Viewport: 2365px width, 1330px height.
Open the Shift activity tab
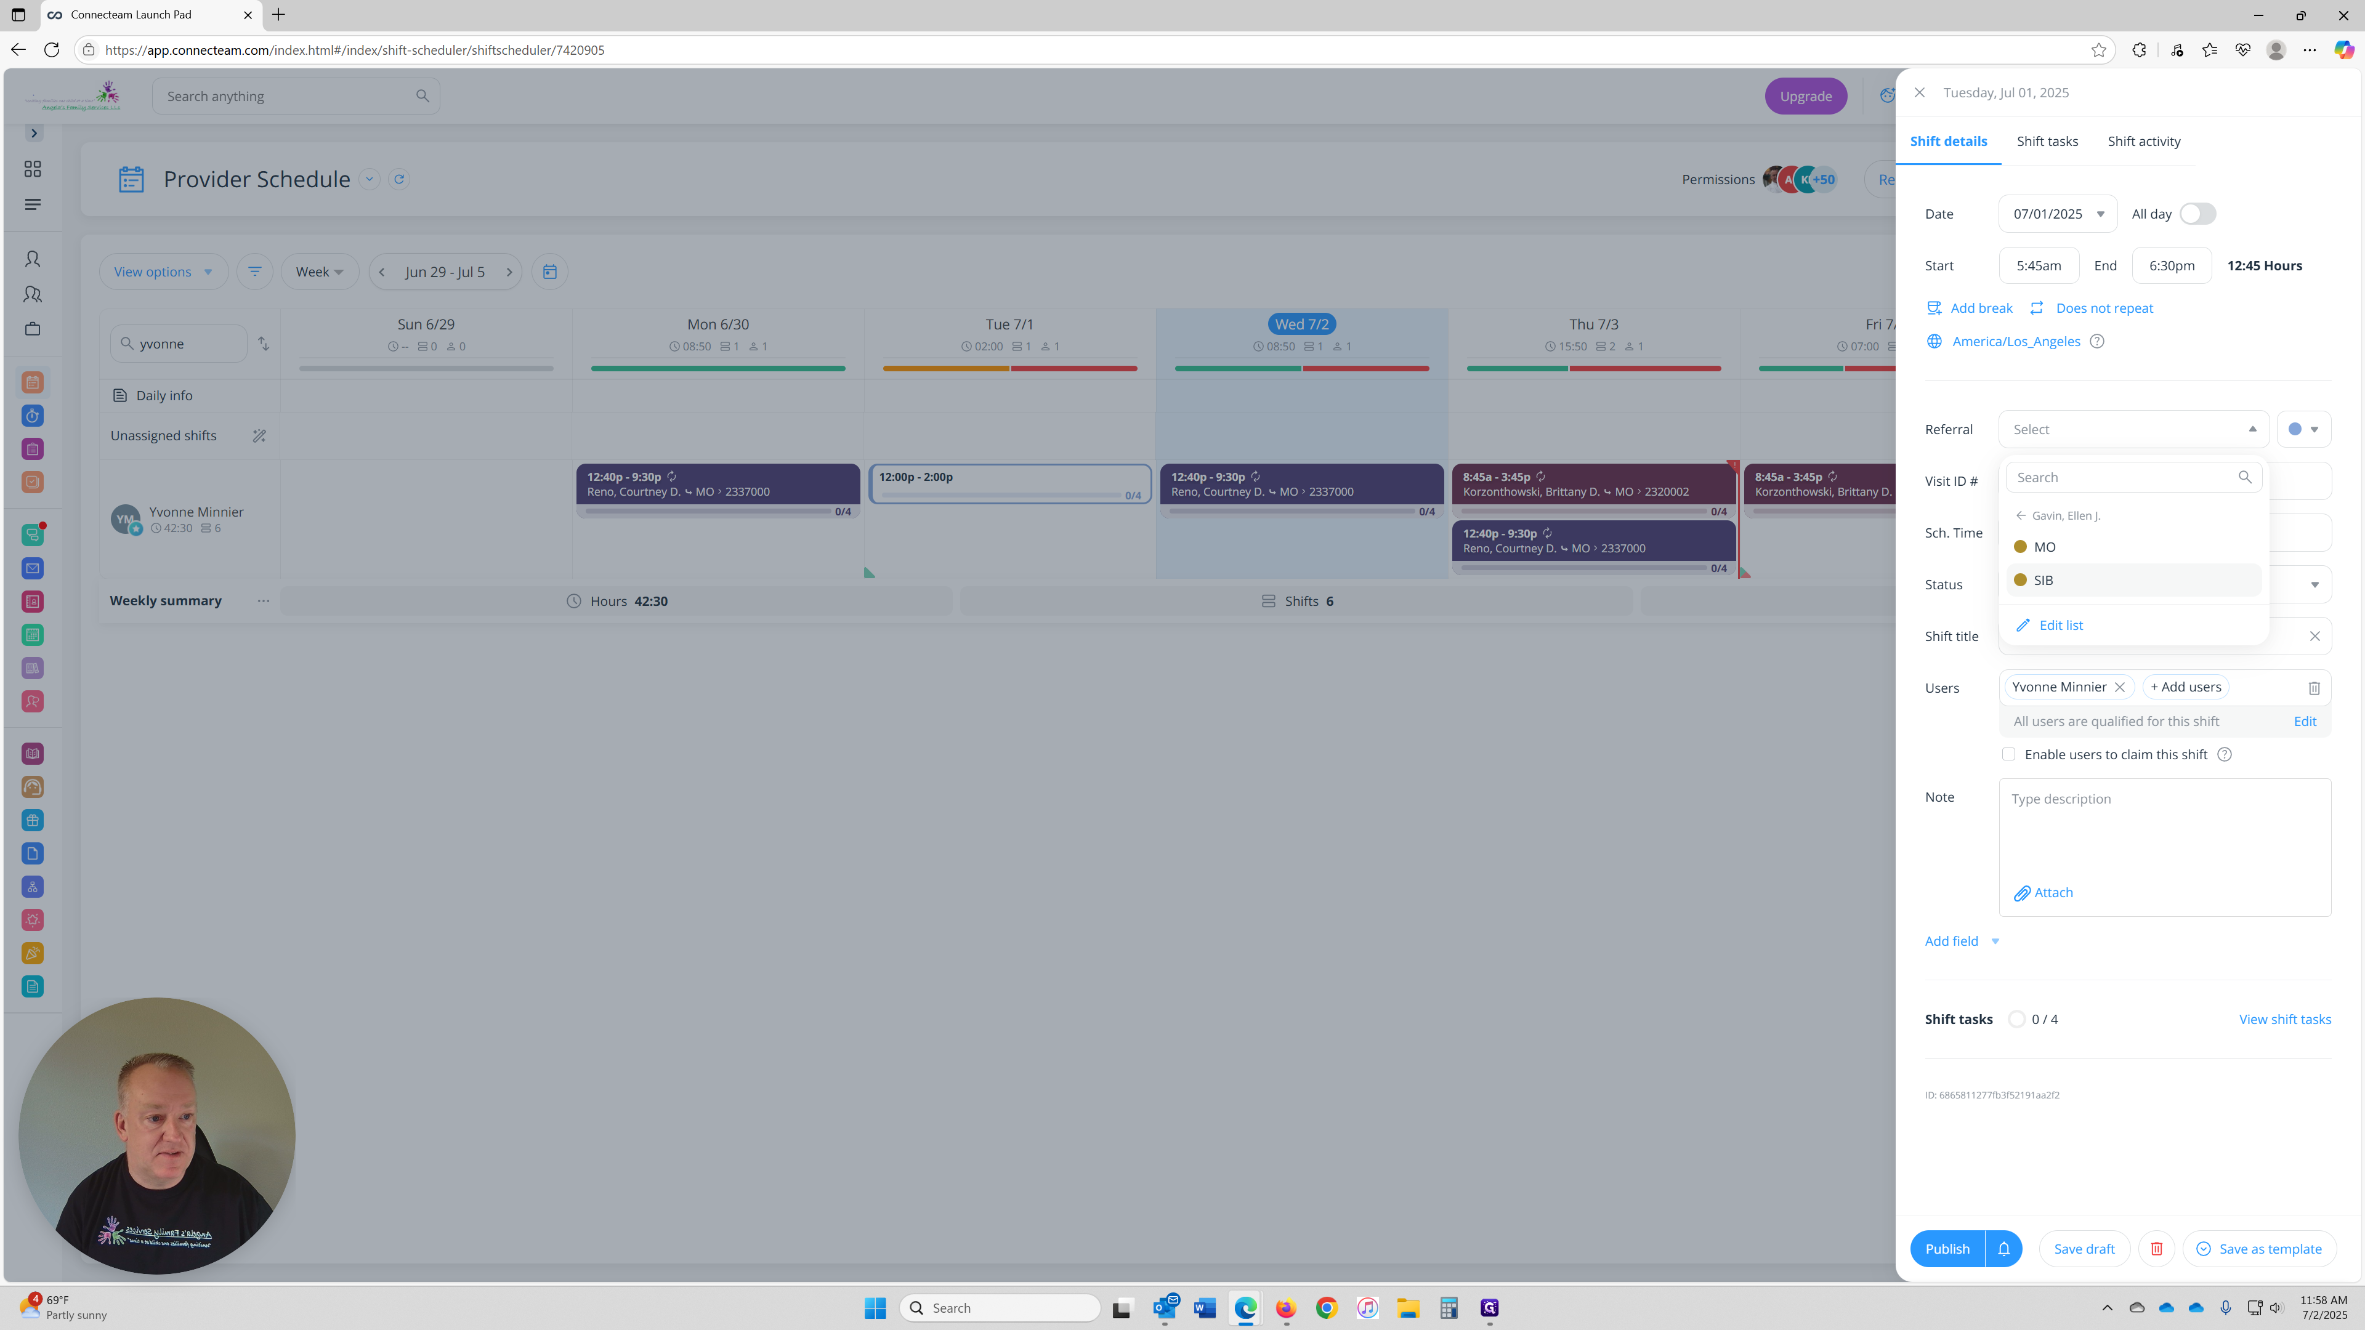(x=2144, y=142)
